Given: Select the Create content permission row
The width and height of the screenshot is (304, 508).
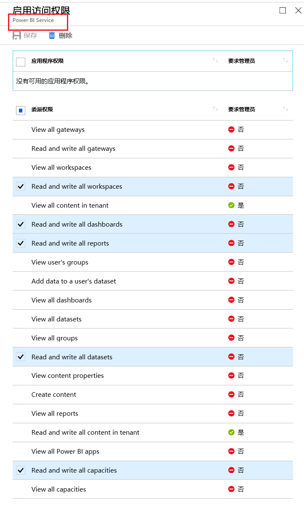Looking at the screenshot, I should pyautogui.click(x=54, y=395).
